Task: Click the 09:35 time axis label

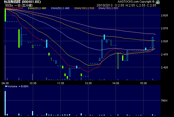Action: (5, 83)
